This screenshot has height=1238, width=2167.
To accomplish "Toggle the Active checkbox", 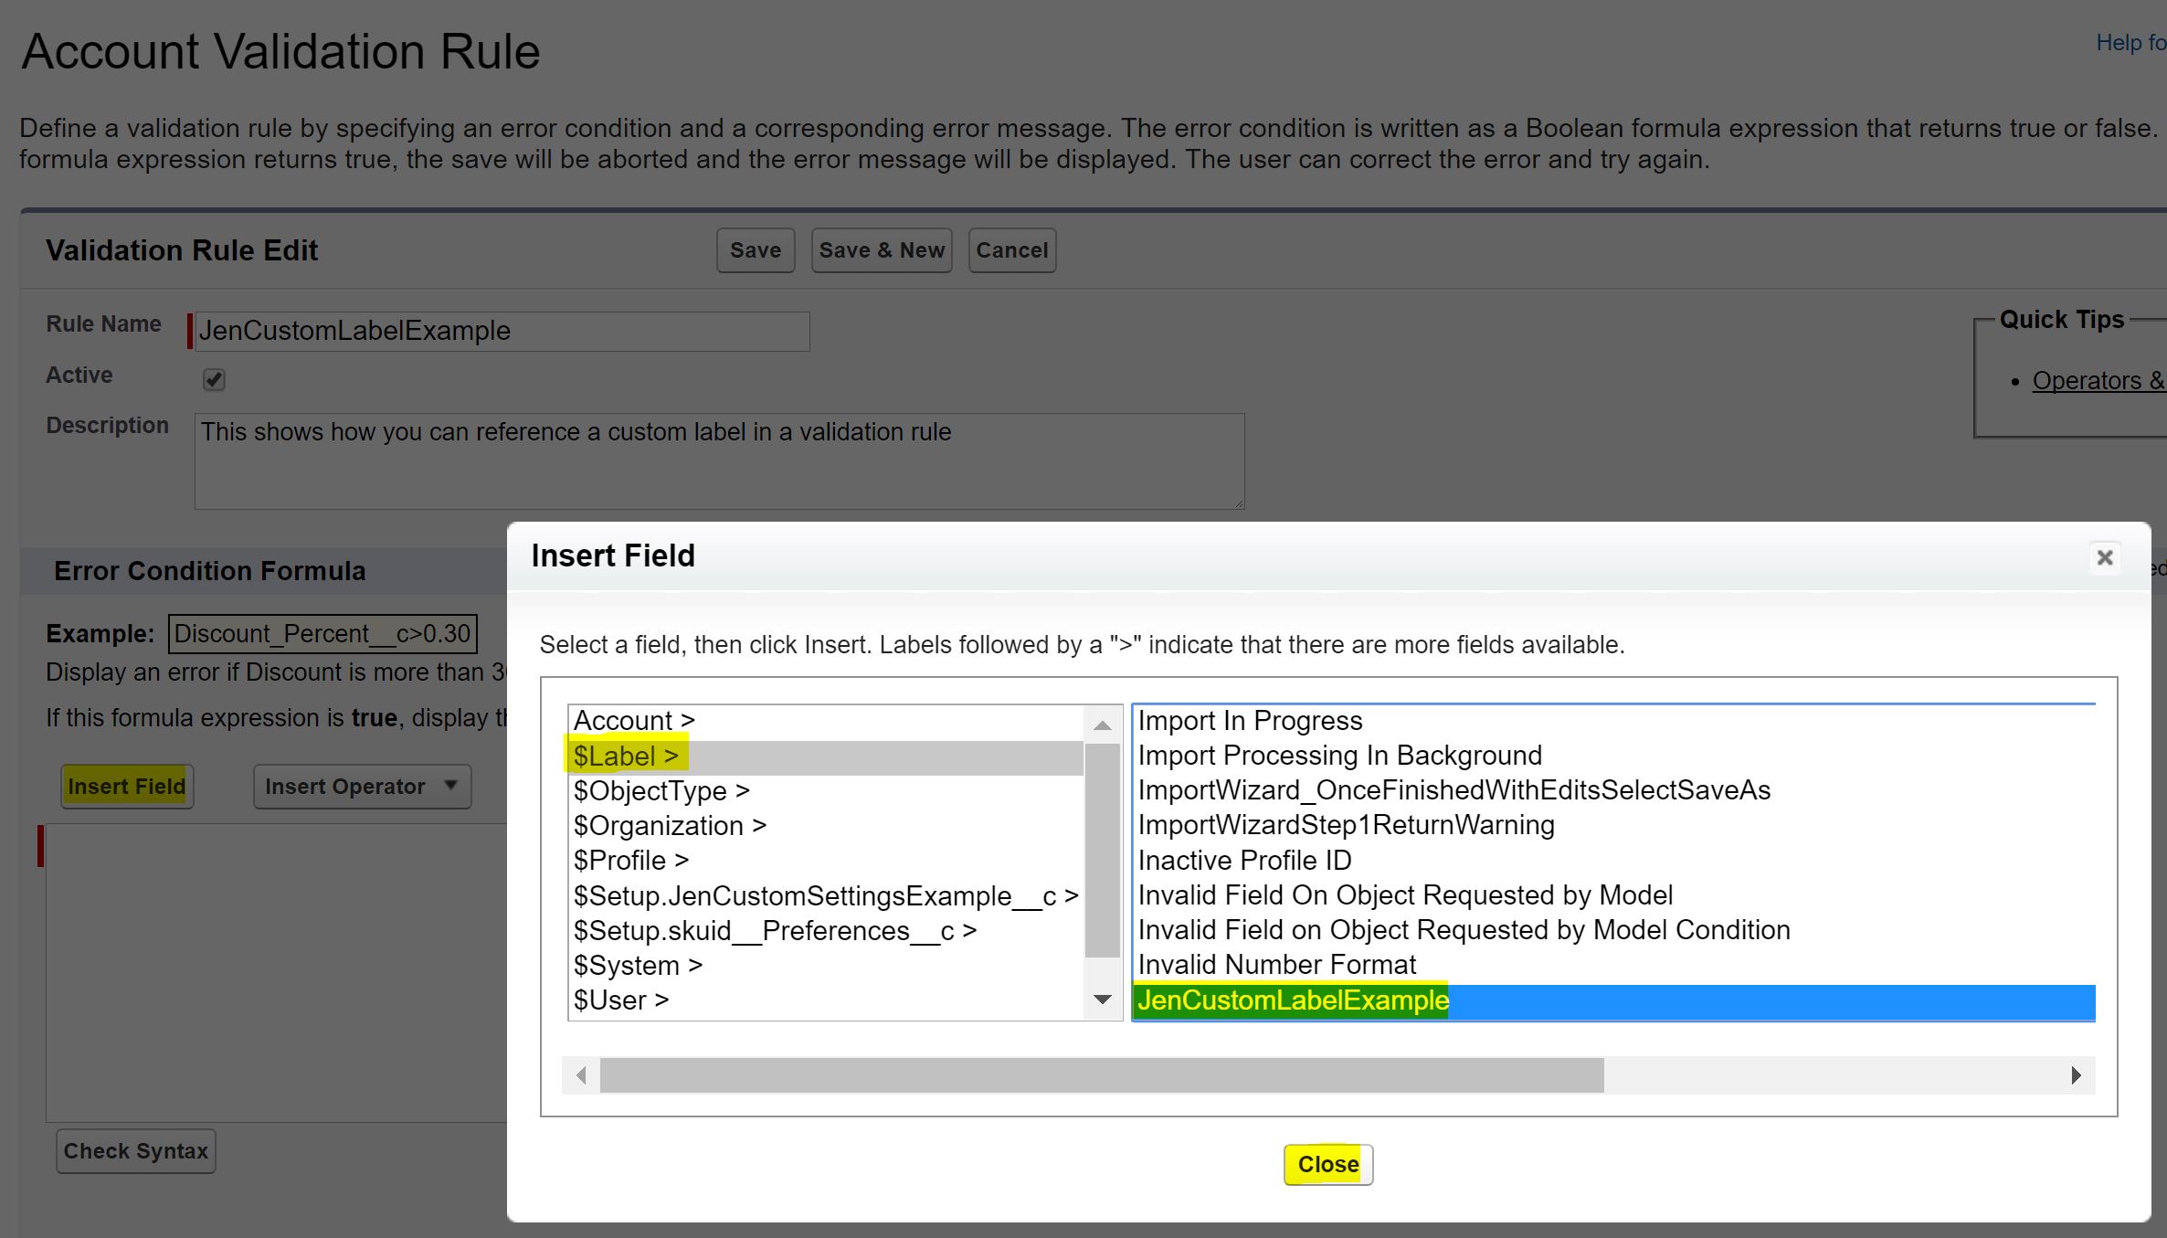I will (x=214, y=379).
